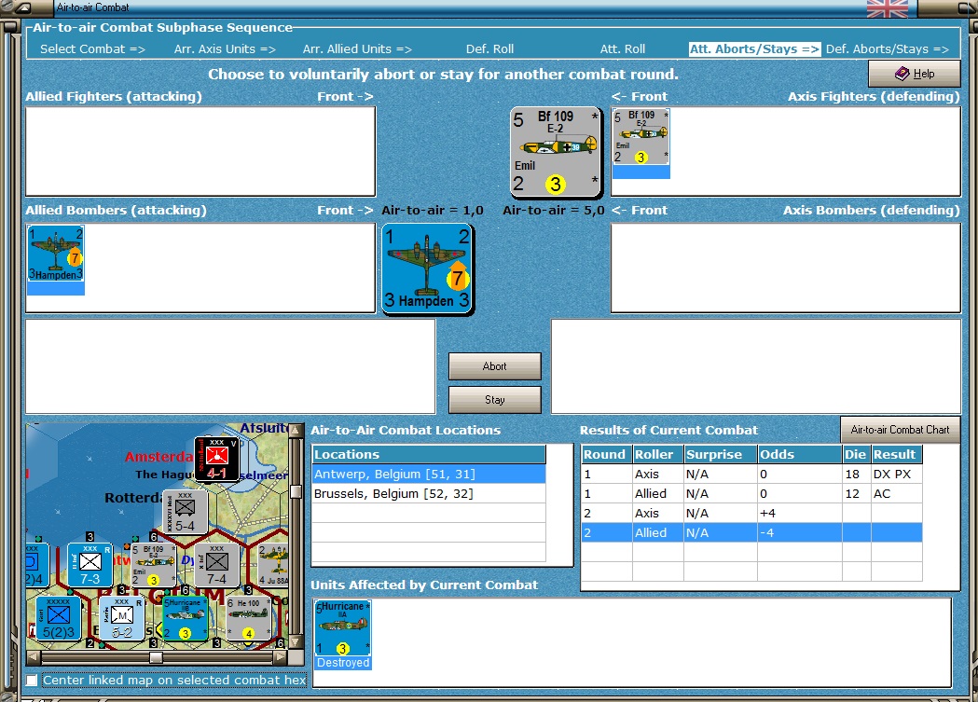The image size is (978, 702).
Task: Click the Stay button
Action: click(495, 400)
